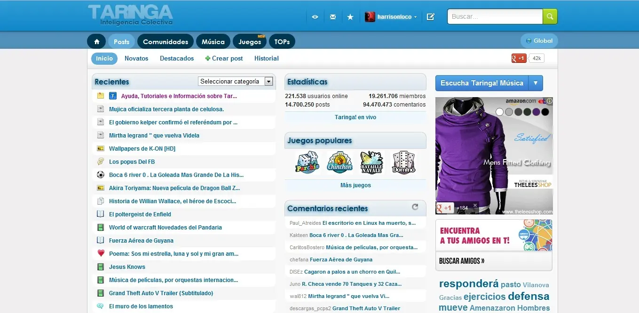Click soccer ball icon beside Boca 6 river 0
The height and width of the screenshot is (313, 639).
tap(101, 175)
